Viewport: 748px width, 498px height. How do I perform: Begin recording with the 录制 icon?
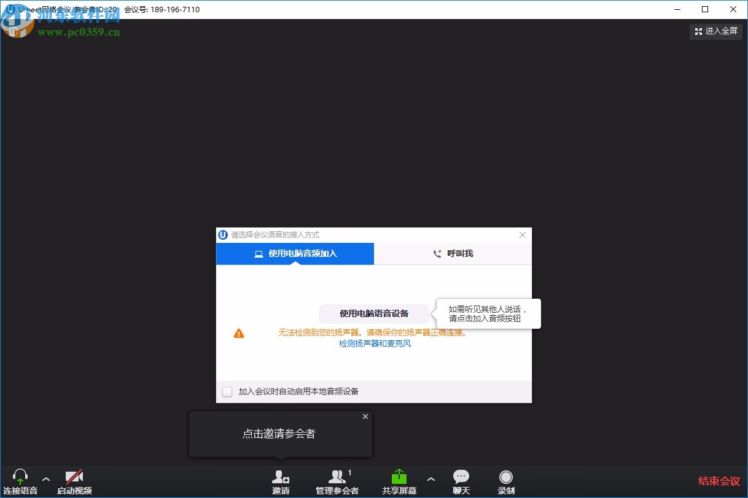coord(505,477)
